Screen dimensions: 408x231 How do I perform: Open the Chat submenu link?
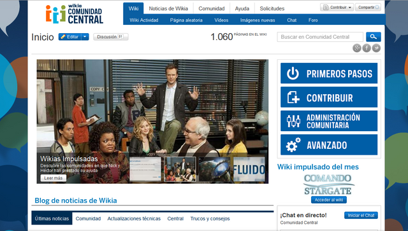click(292, 20)
